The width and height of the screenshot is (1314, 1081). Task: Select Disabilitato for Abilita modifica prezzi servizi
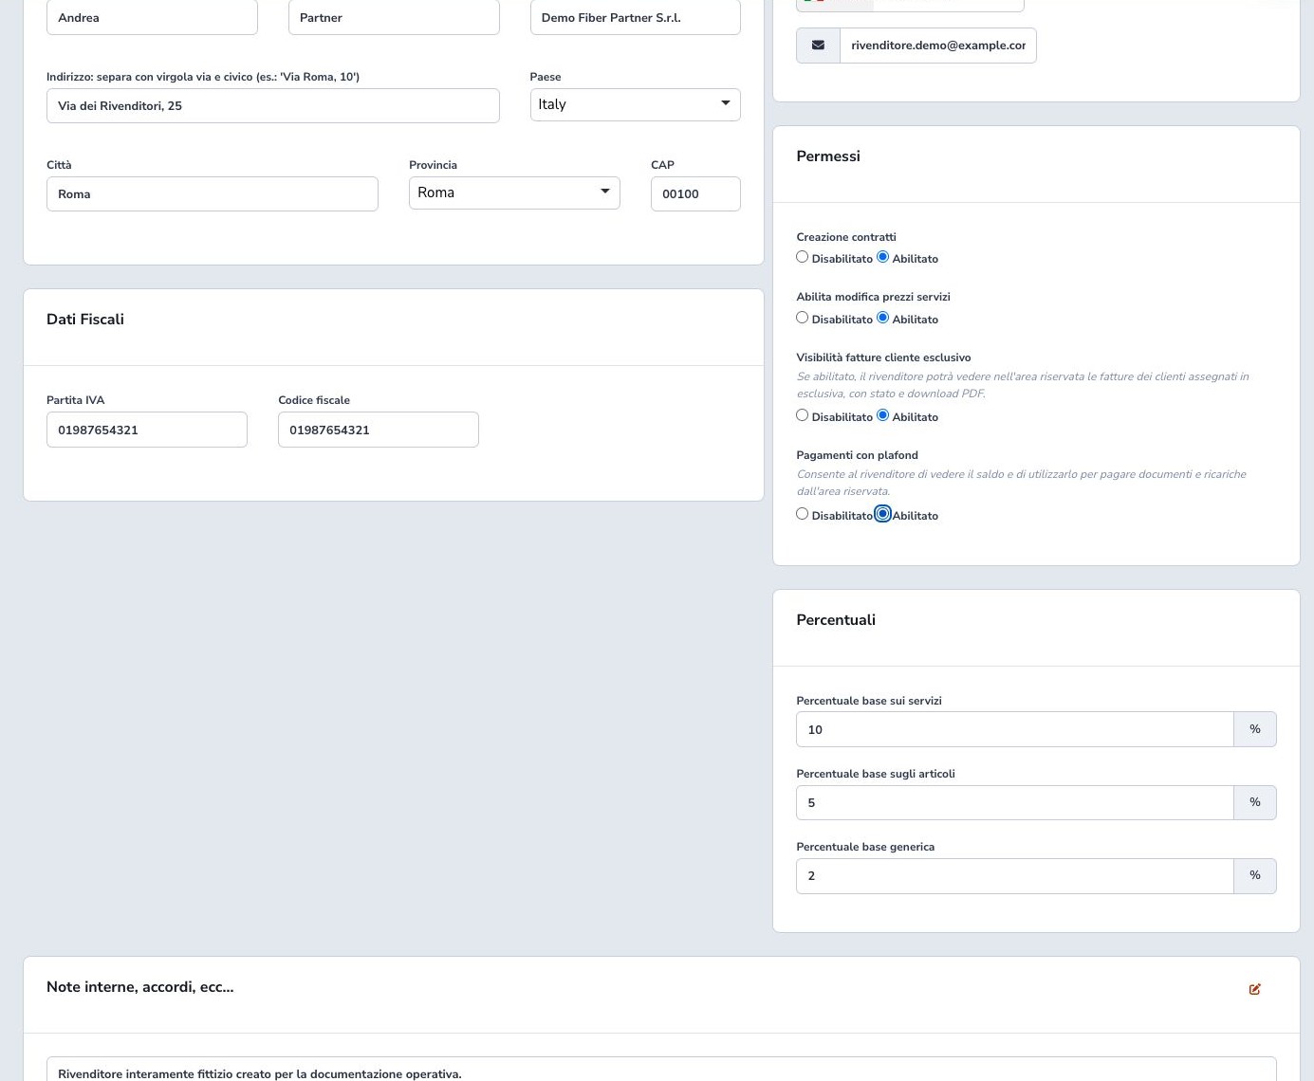[803, 318]
